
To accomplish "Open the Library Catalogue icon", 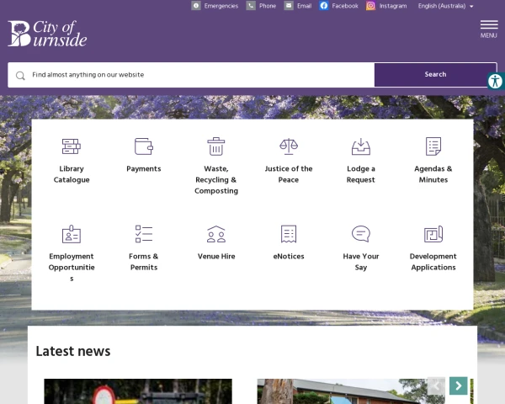I will click(72, 146).
